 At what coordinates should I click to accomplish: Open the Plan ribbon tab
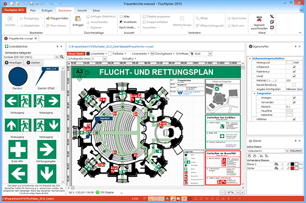point(33,10)
